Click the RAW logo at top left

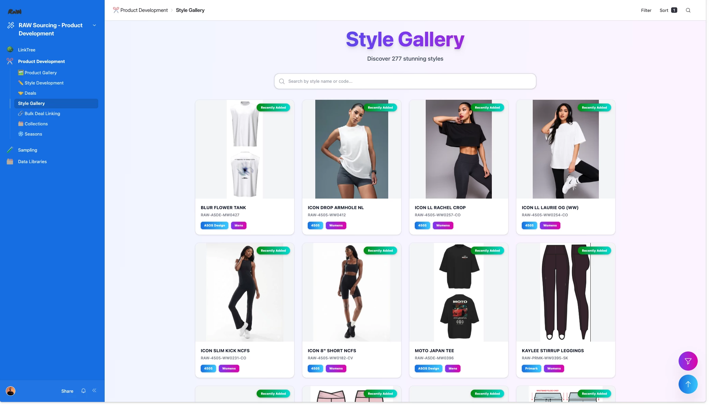point(15,12)
